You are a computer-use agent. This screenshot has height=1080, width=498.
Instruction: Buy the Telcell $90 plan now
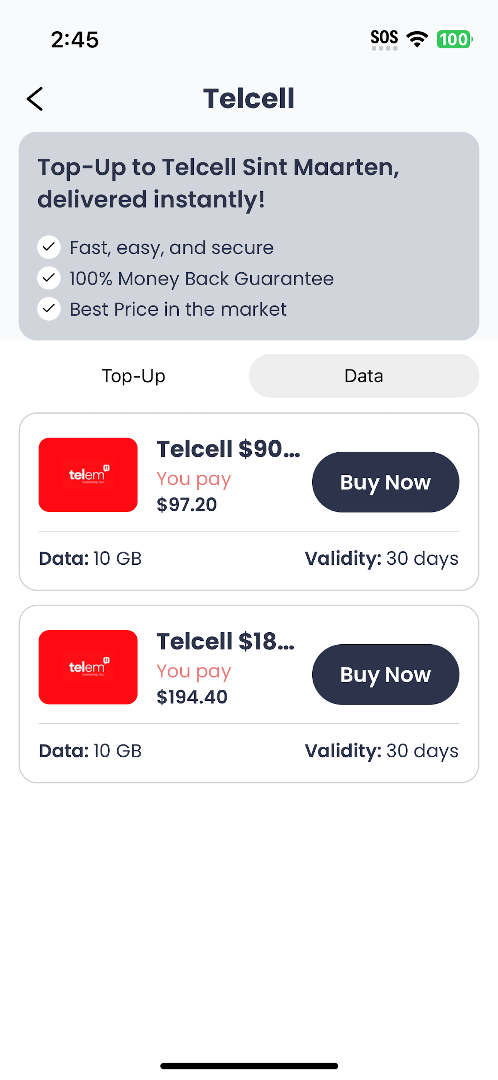point(386,482)
